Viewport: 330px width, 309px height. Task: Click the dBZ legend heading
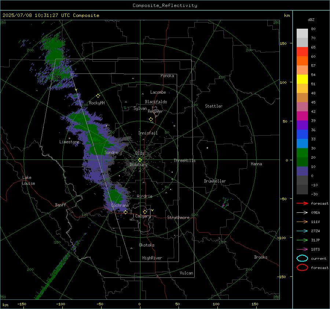(311, 19)
